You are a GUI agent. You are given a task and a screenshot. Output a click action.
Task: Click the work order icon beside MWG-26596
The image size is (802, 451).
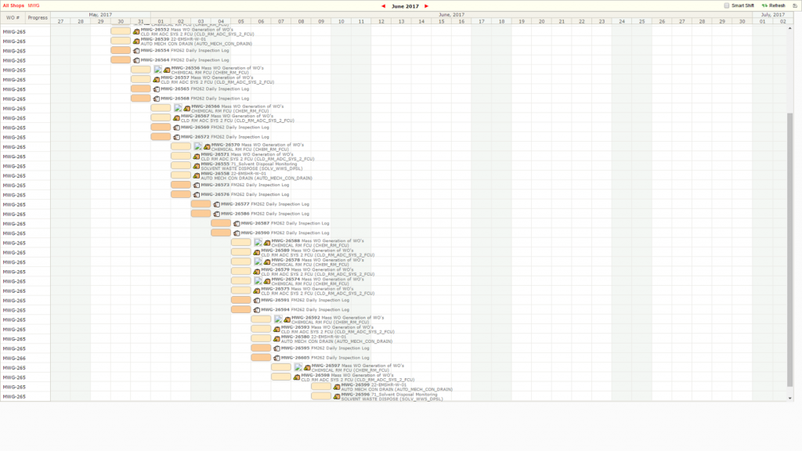pos(337,396)
